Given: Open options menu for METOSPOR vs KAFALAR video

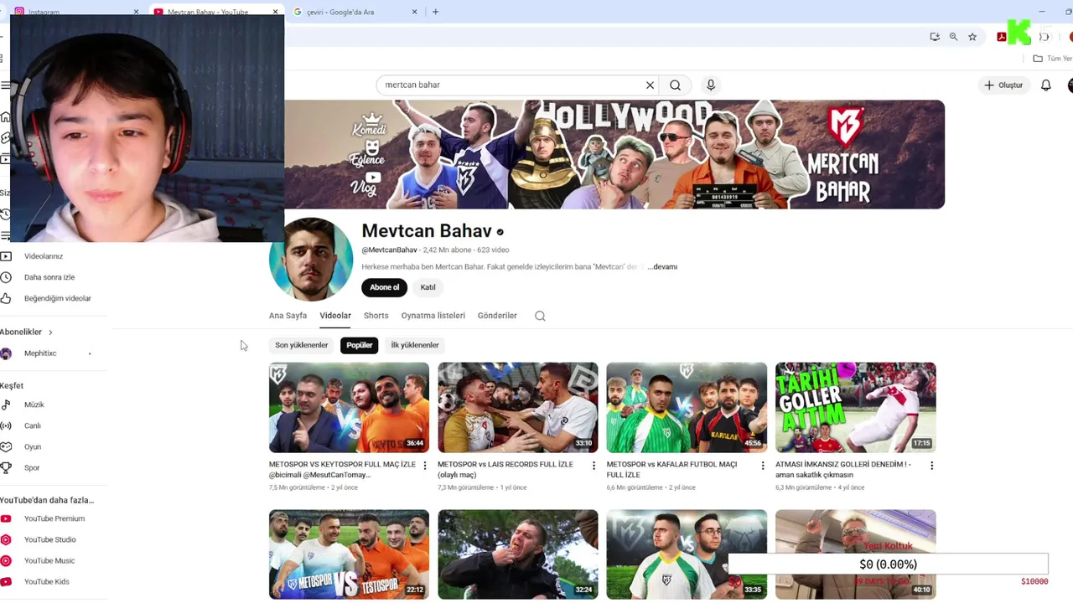Looking at the screenshot, I should click(763, 466).
